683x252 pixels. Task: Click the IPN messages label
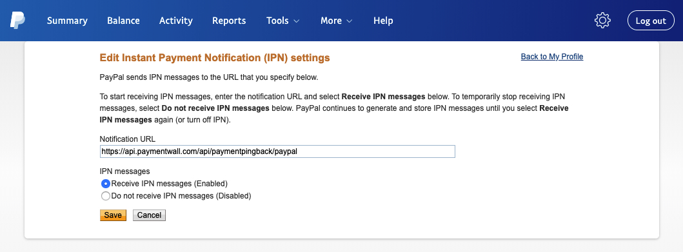pyautogui.click(x=125, y=171)
